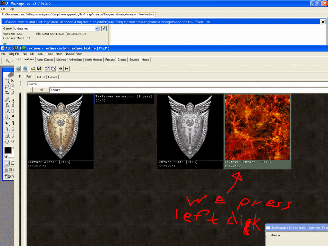Toggle the exclamation mark filter button

click(30, 90)
